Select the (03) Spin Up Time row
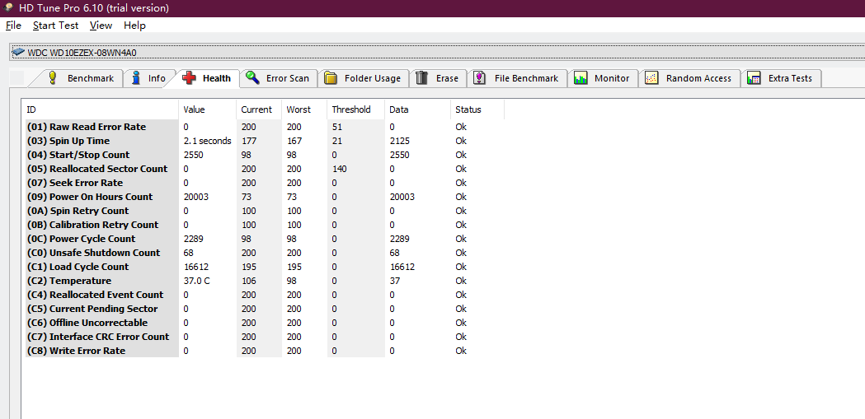Viewport: 865px width, 419px height. pos(265,141)
